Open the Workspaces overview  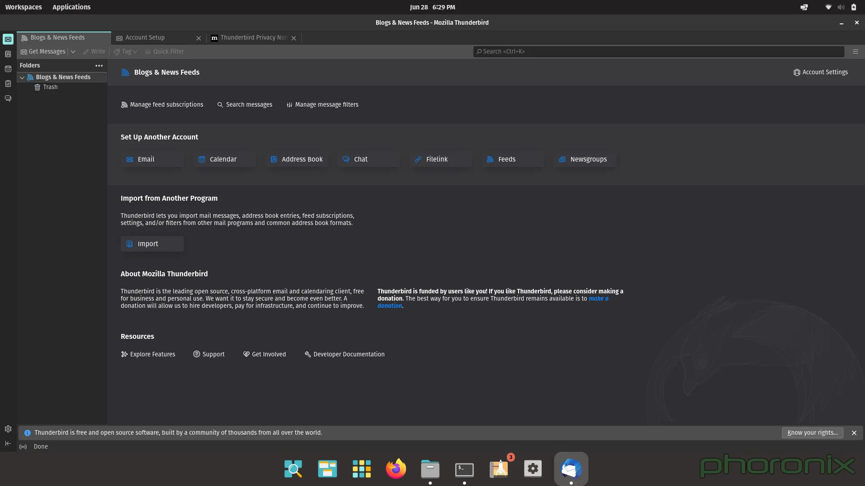point(23,7)
